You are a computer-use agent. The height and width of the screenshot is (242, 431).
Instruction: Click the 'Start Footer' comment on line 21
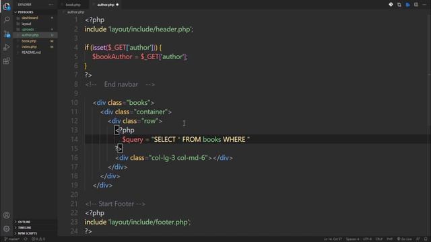[115, 204]
